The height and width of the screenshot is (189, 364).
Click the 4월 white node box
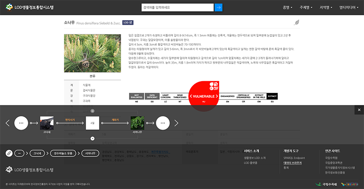coord(92,123)
